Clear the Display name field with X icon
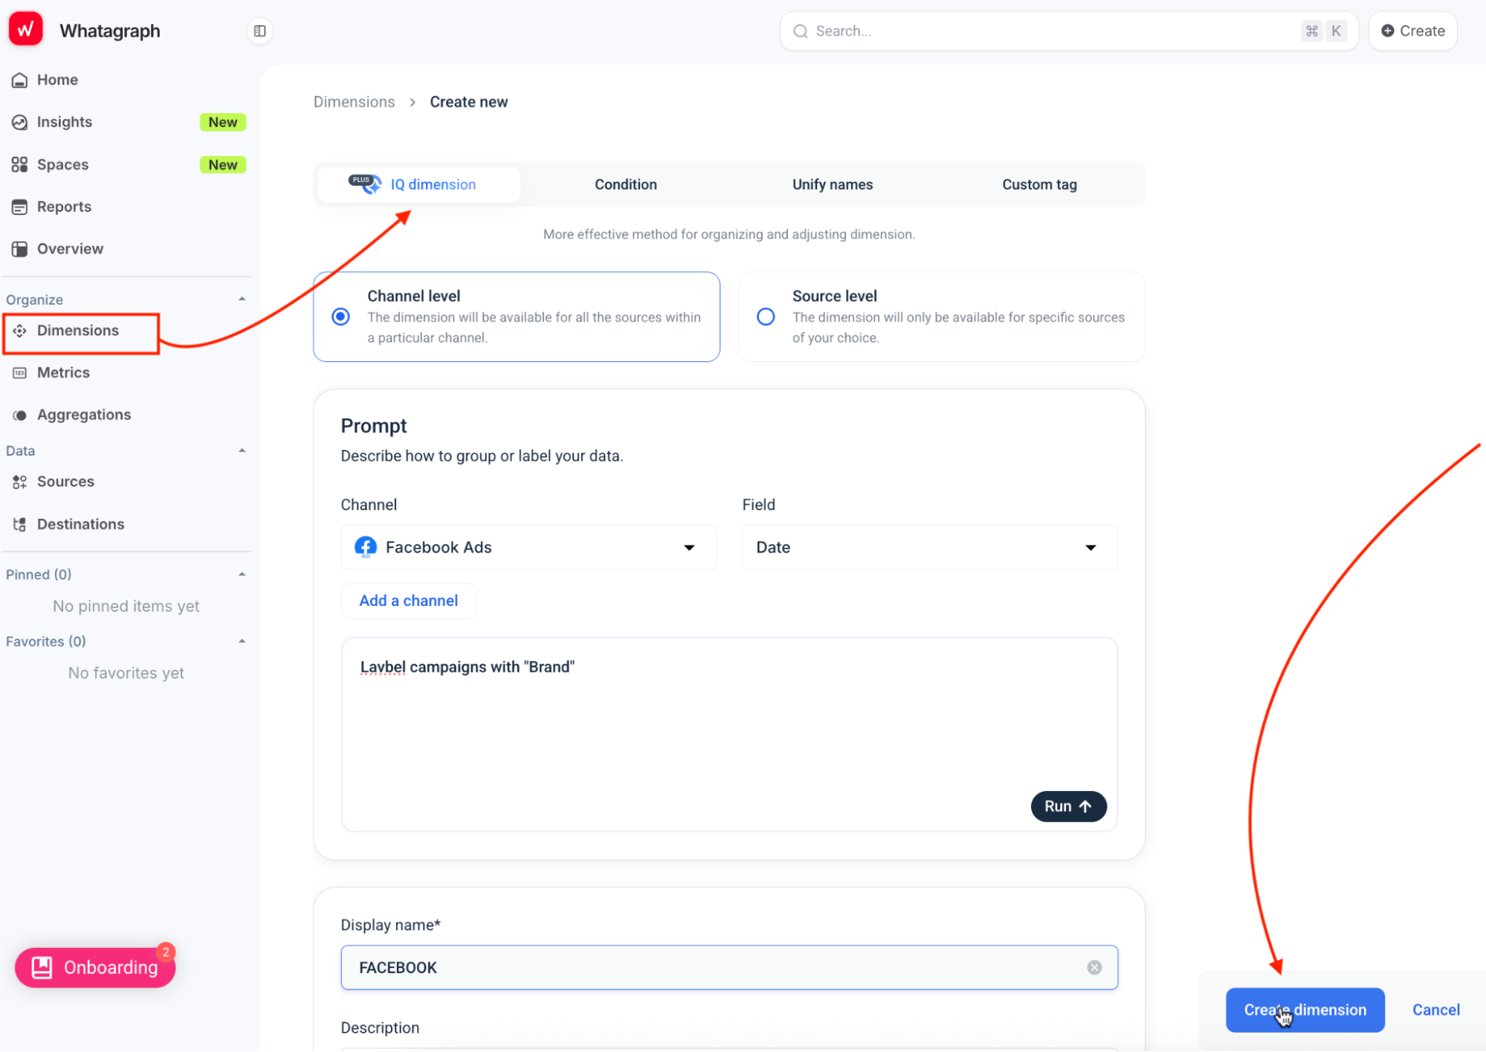1486x1052 pixels. point(1093,967)
